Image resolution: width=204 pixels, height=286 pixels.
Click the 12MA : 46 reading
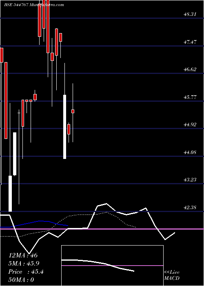click(23, 255)
